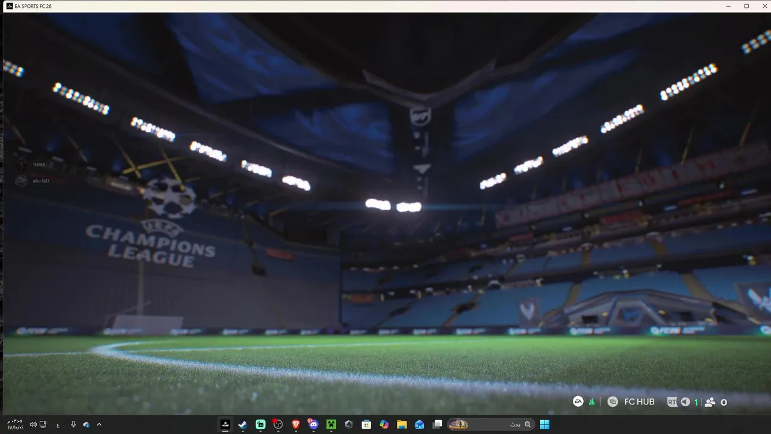This screenshot has width=771, height=434.
Task: Click the voice chat speaker icon
Action: (685, 402)
